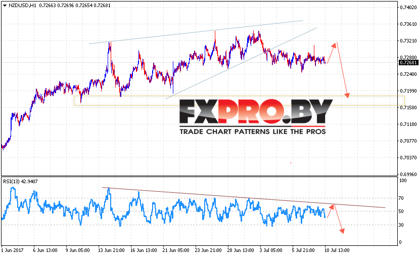Click the RSI scale level 70
The width and height of the screenshot is (419, 256).
[401, 198]
